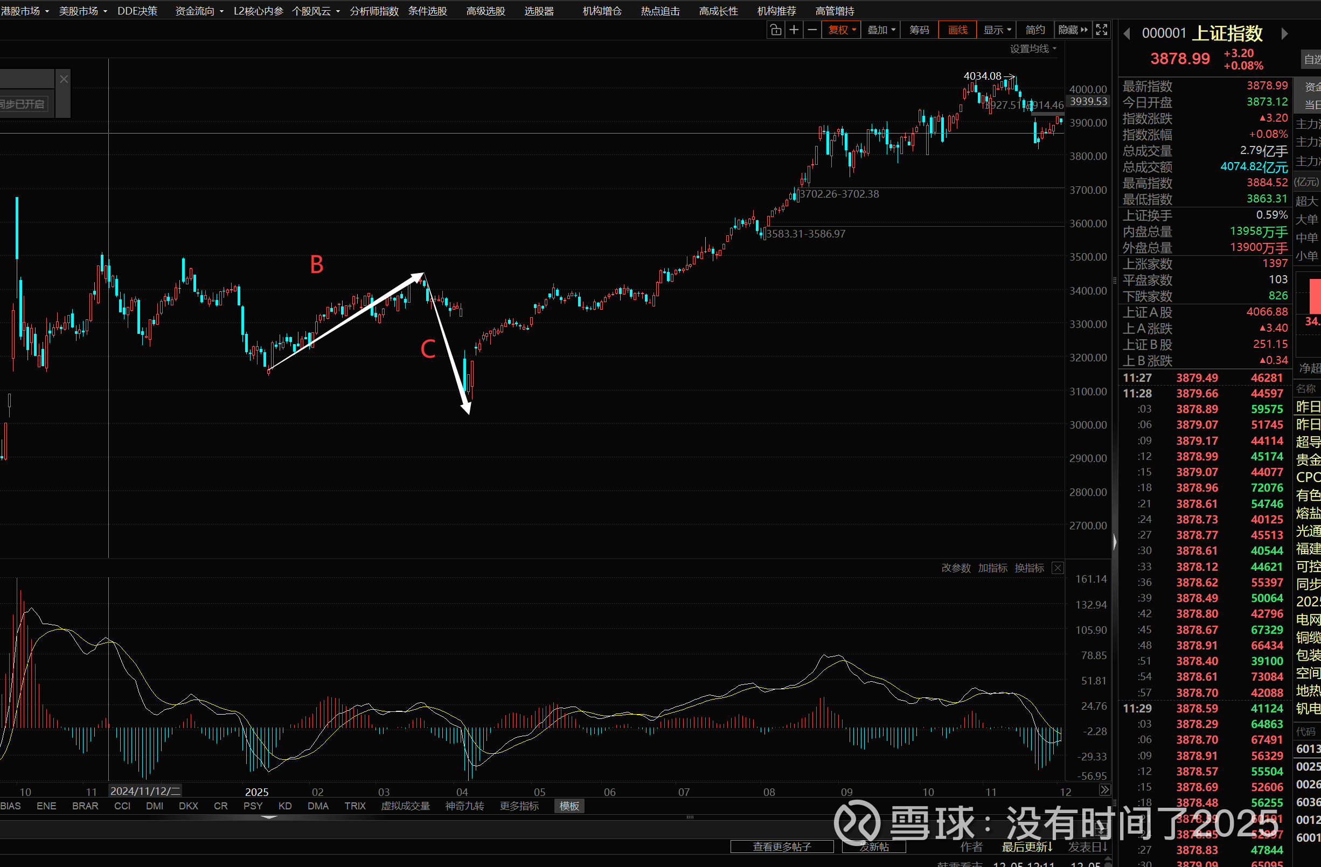Close the floating sync panel X
The width and height of the screenshot is (1321, 867).
click(64, 79)
